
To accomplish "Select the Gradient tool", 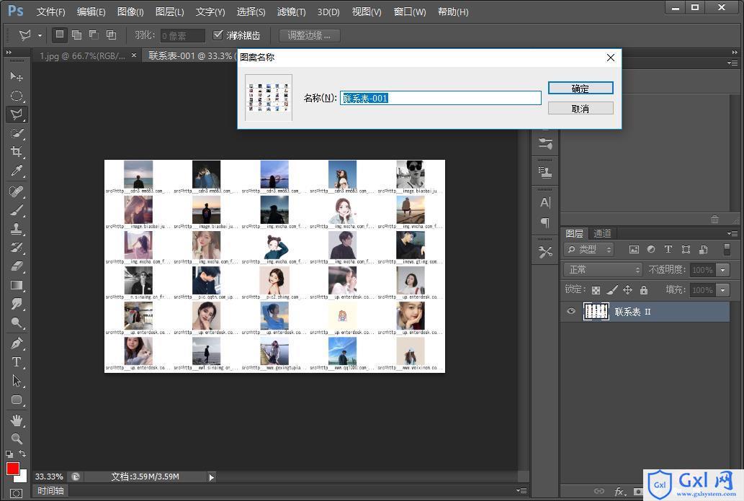I will pos(17,285).
